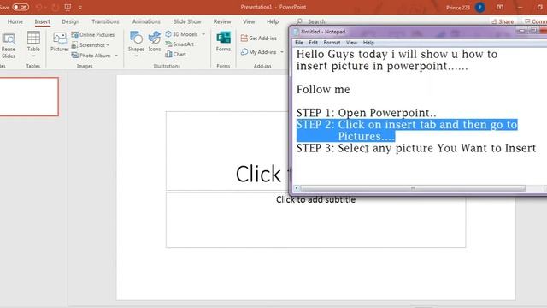Screen dimensions: 547x308
Task: Click 'STEP 1: Open Powerpoint..' line
Action: pos(367,113)
